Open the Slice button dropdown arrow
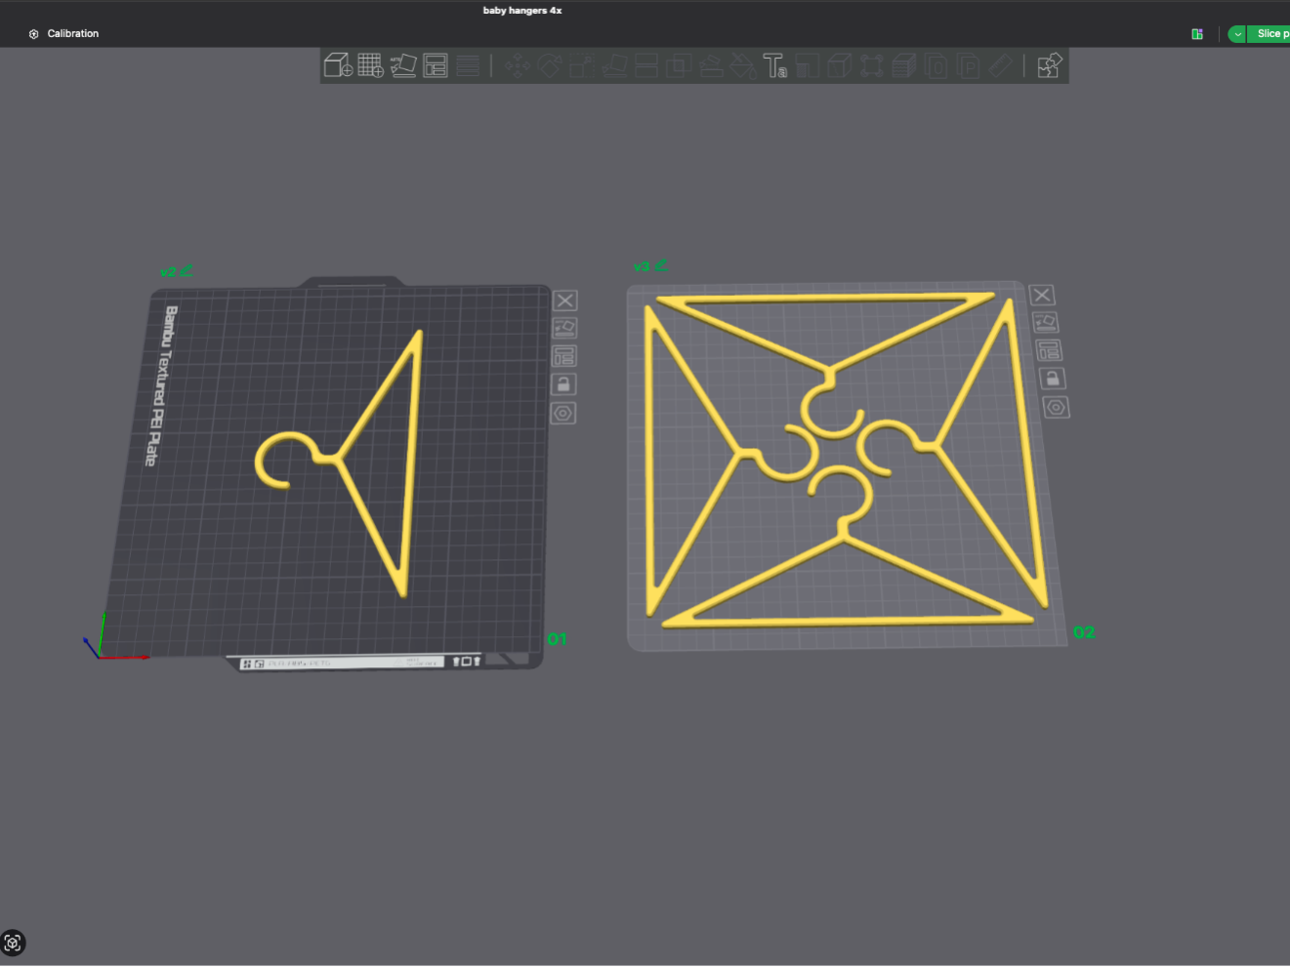The image size is (1290, 967). point(1237,34)
